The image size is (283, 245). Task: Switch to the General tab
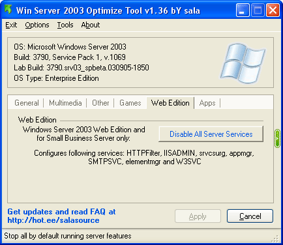pyautogui.click(x=27, y=103)
